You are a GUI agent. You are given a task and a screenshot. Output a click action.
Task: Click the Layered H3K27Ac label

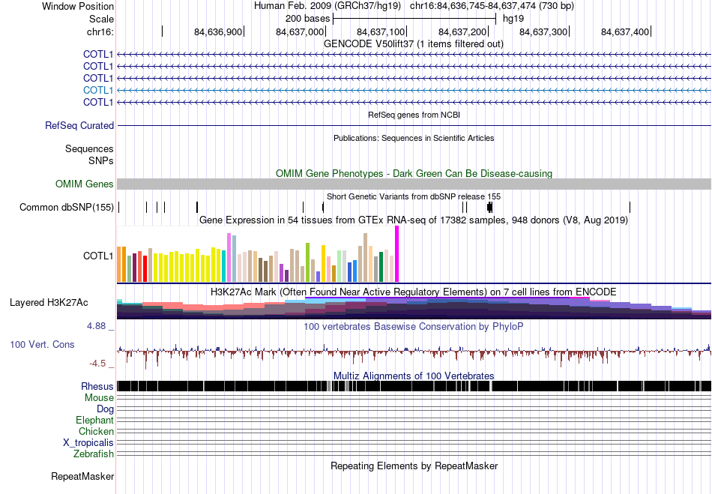pyautogui.click(x=49, y=303)
